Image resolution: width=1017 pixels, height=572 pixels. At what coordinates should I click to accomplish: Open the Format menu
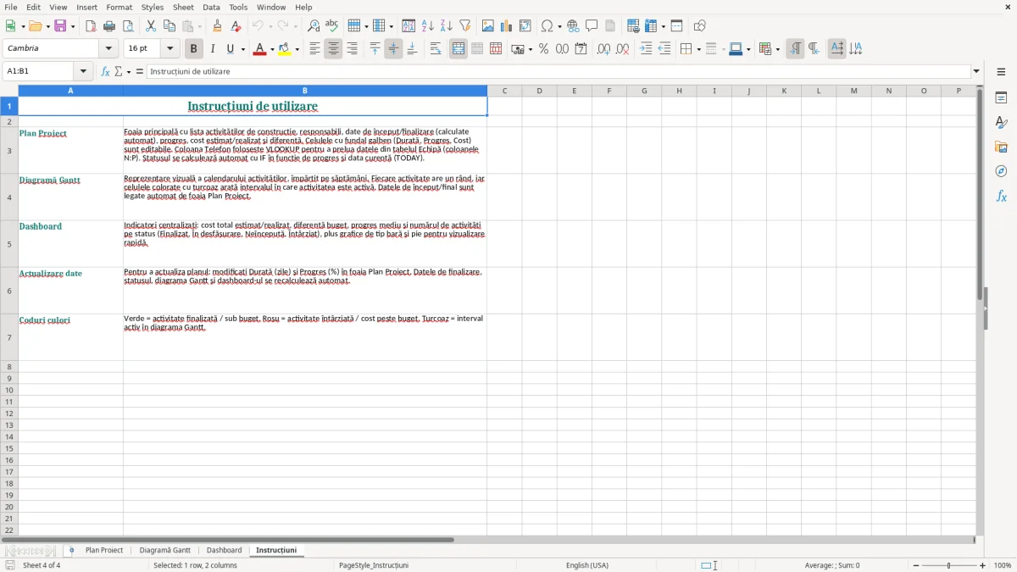[x=119, y=7]
